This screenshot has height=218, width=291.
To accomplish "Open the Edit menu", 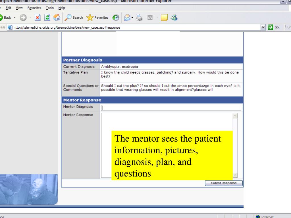I will (8, 8).
